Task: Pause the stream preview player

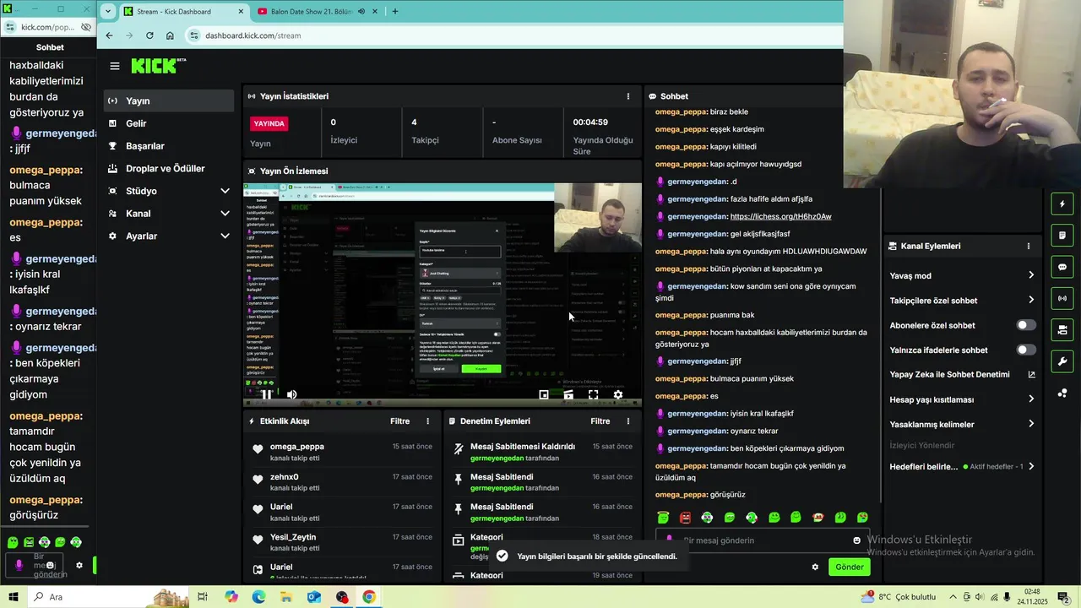Action: [x=266, y=394]
